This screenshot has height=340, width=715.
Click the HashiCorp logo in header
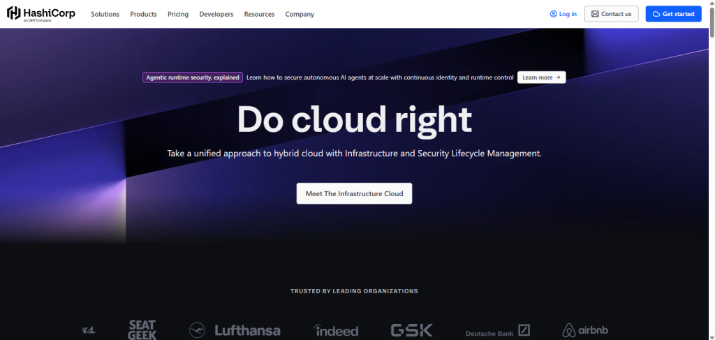click(41, 14)
